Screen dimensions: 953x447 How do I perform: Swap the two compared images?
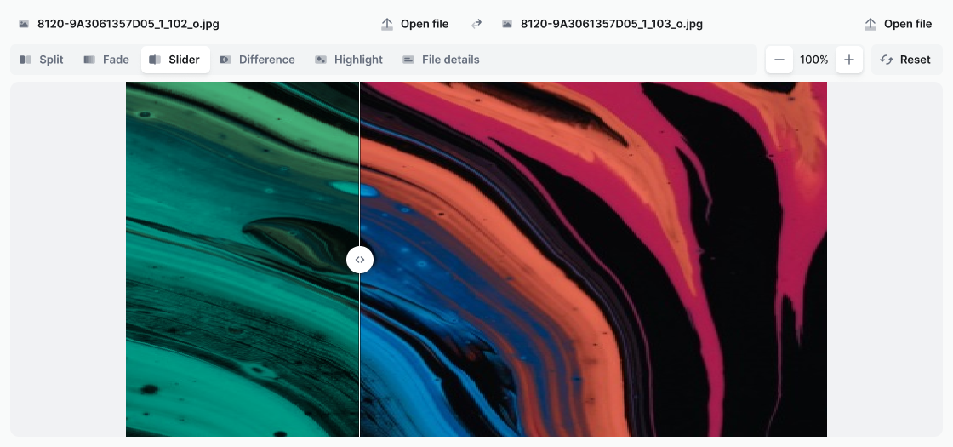(x=476, y=24)
